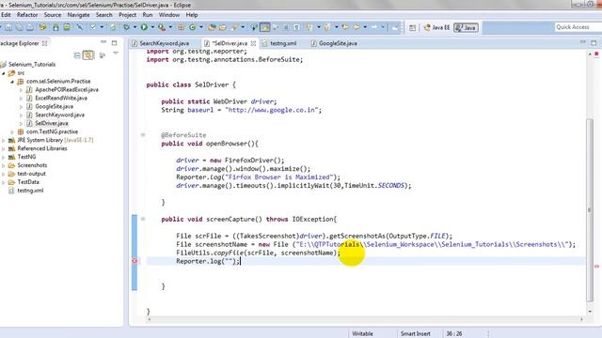Viewport: 602px width, 338px height.
Task: Open the Debug button dropdown arrow
Action: coord(135,27)
